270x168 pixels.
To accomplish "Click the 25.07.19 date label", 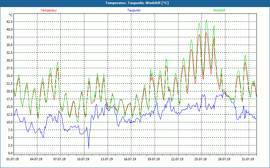I will tap(200, 159).
